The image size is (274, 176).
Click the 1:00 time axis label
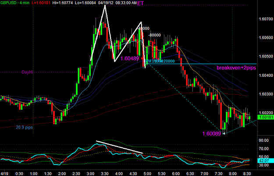tap(33, 173)
